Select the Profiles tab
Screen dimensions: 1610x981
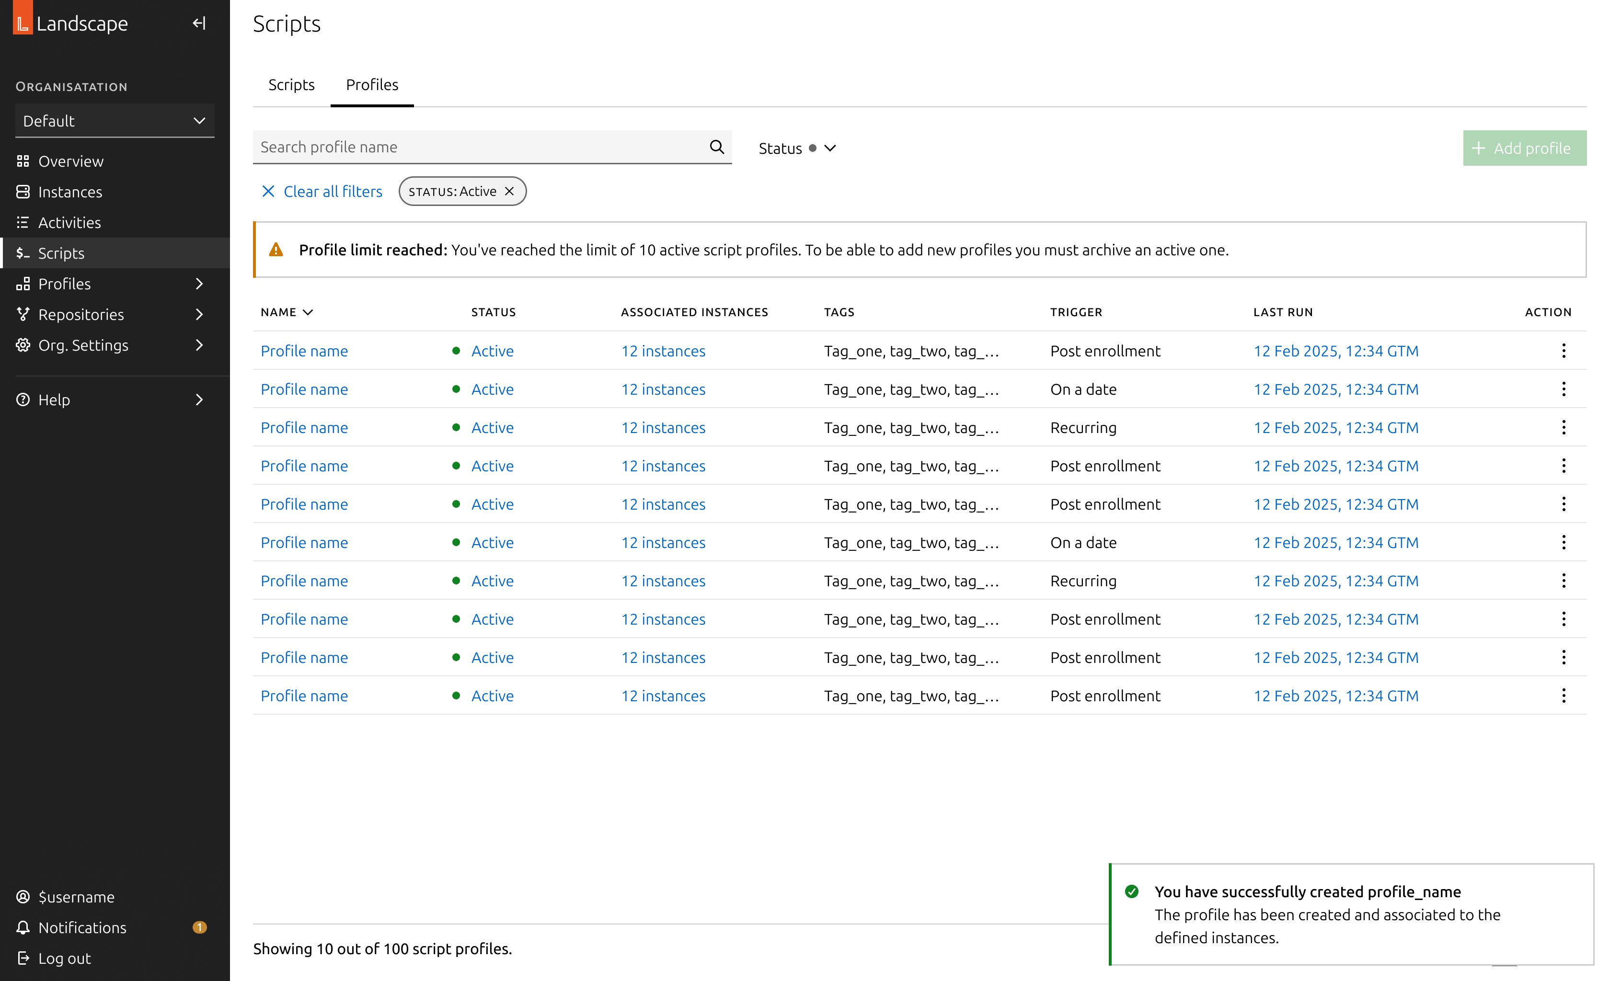[372, 85]
